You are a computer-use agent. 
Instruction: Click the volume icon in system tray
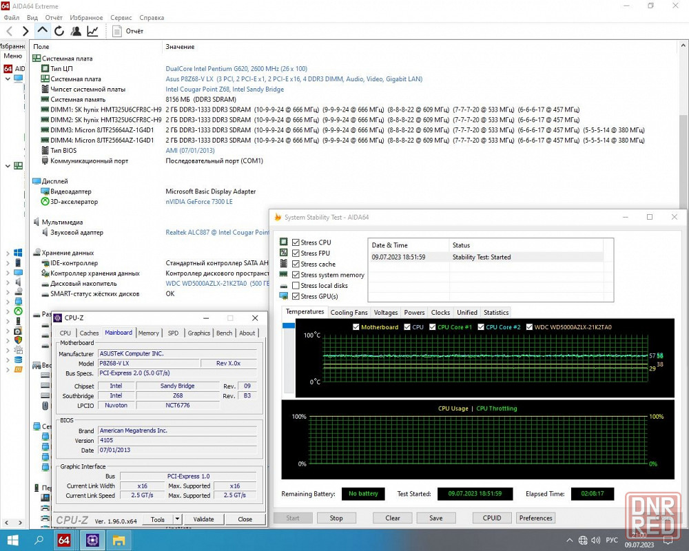pyautogui.click(x=596, y=541)
